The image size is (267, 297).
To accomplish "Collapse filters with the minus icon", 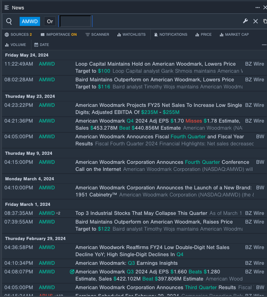I will coord(264,45).
